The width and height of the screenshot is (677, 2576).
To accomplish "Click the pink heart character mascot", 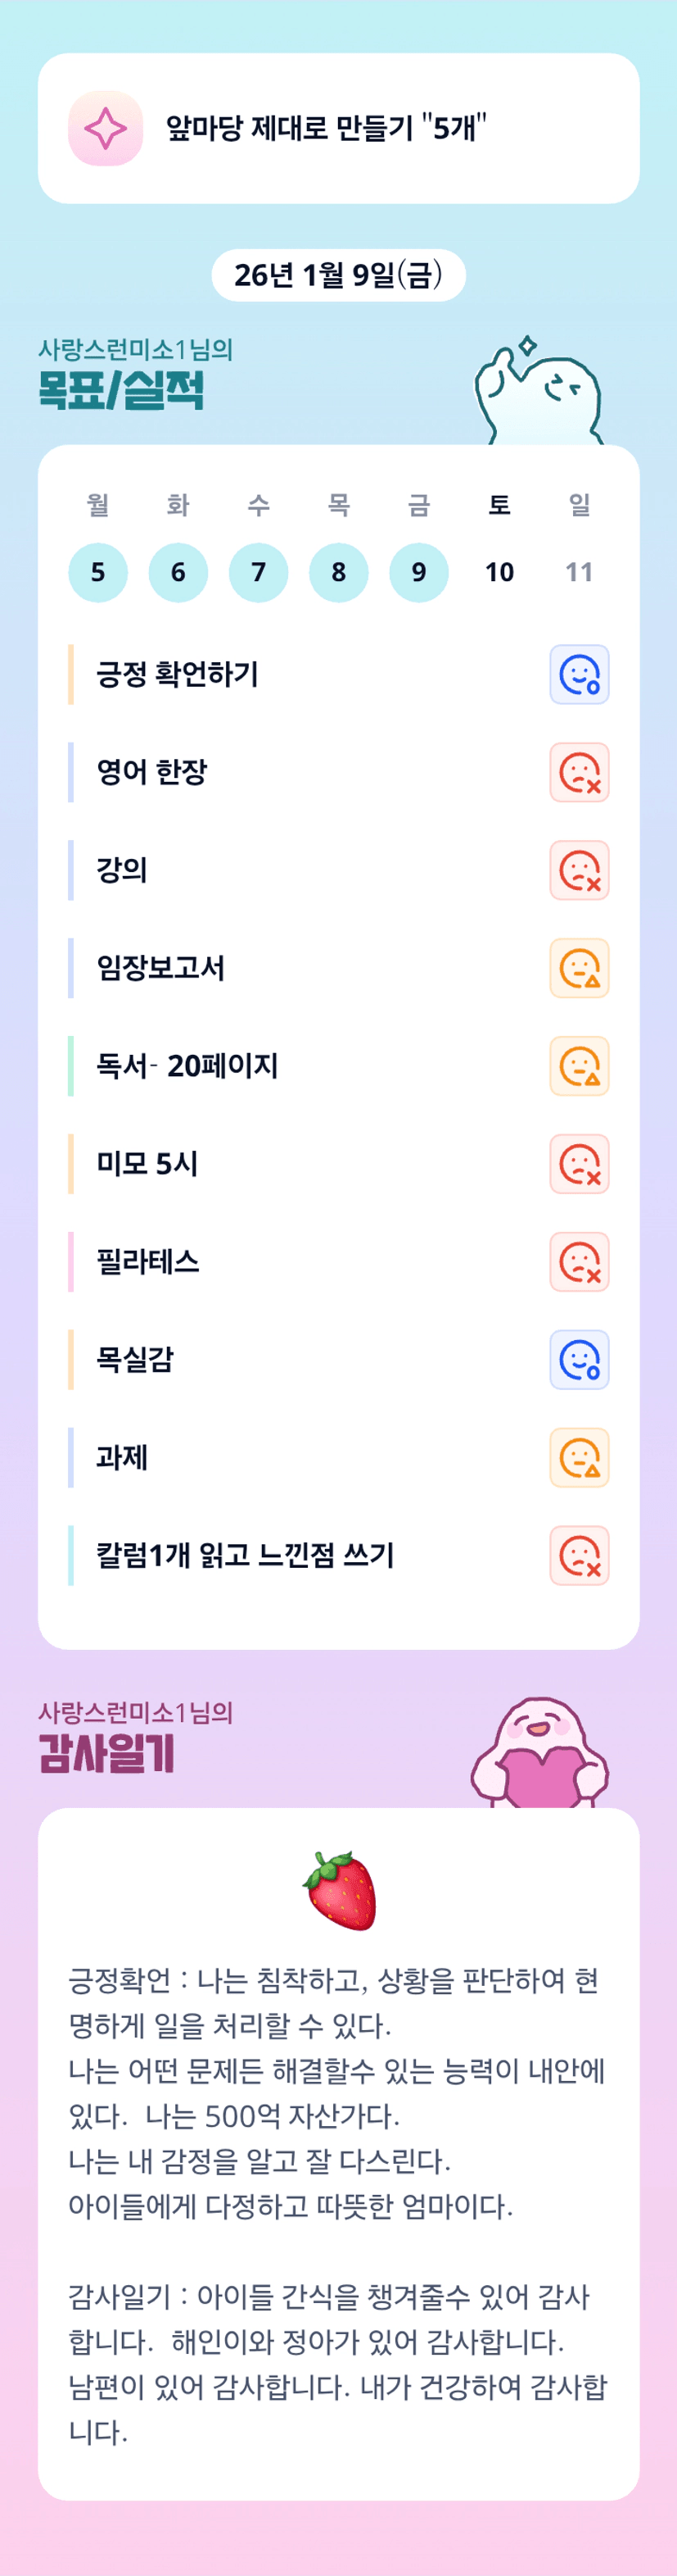I will [539, 1755].
